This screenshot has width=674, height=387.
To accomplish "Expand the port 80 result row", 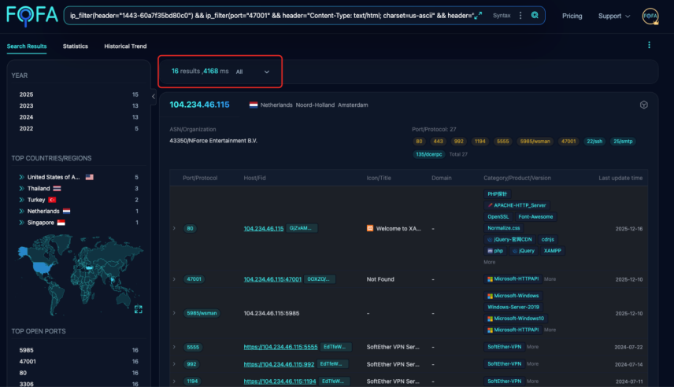I will (174, 229).
